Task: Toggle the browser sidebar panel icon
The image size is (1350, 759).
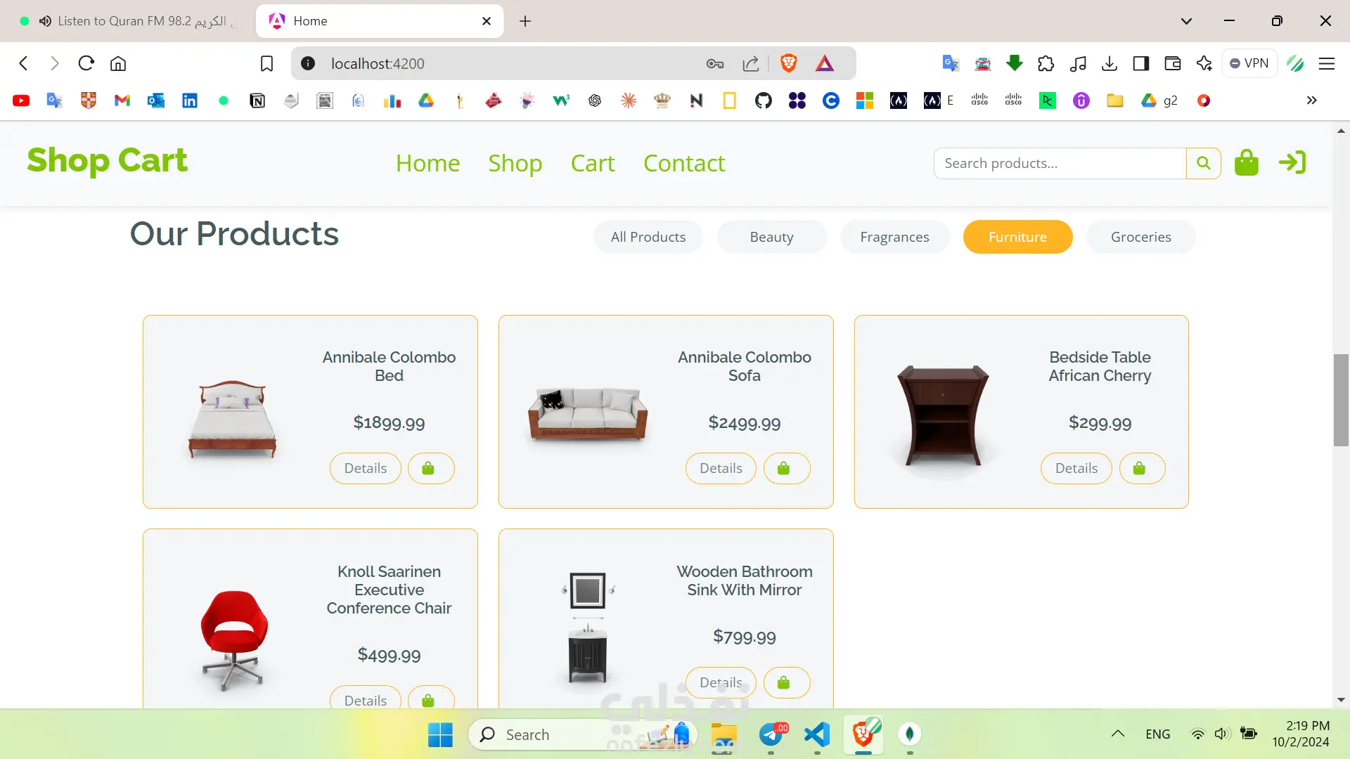Action: (1140, 64)
